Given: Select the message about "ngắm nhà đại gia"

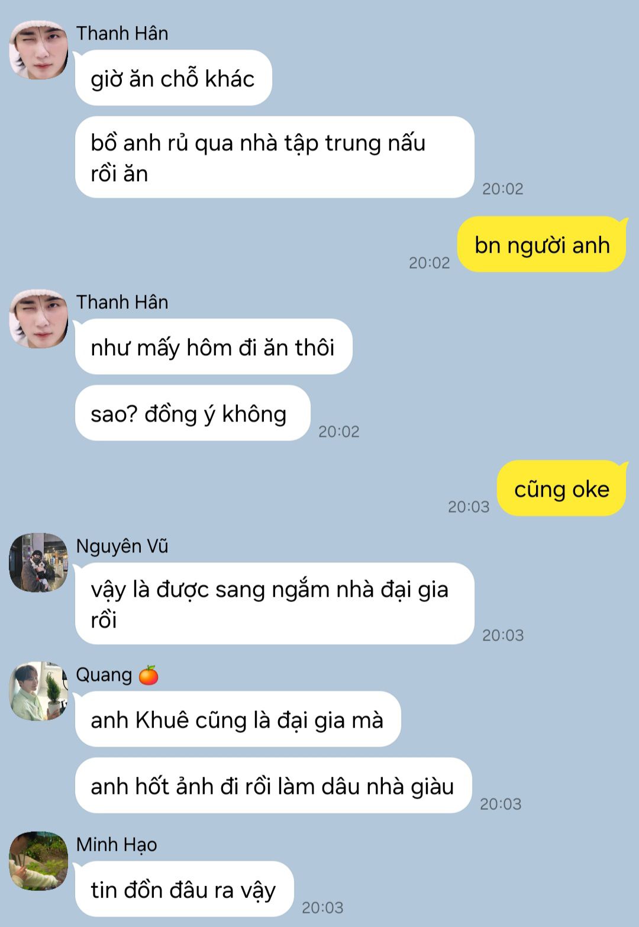Looking at the screenshot, I should [275, 604].
